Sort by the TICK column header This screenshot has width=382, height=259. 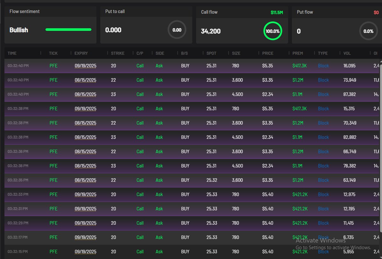coord(53,53)
